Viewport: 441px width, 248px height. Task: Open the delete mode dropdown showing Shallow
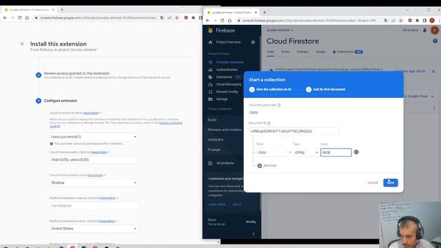[x=94, y=183]
